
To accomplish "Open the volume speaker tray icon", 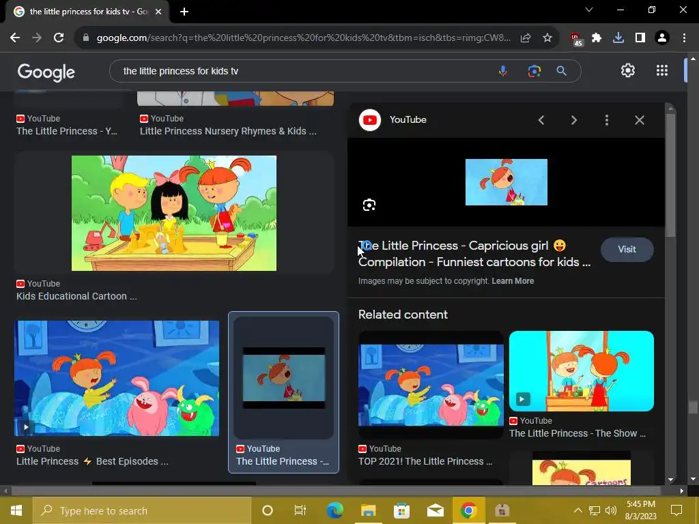I will (x=611, y=510).
